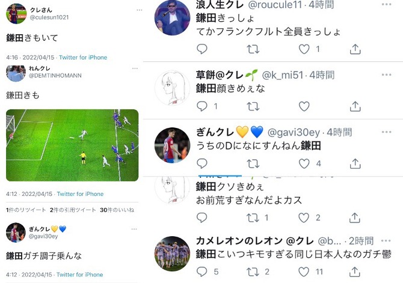
Task: View the 30件のいいね list
Action: [x=117, y=210]
